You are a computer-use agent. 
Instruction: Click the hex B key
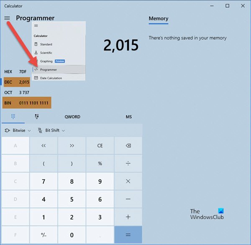pyautogui.click(x=15, y=163)
